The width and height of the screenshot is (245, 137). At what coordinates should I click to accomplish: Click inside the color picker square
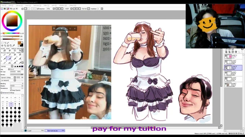pos(12,21)
